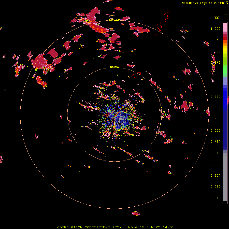Click the DCC label above color scale

224,15
